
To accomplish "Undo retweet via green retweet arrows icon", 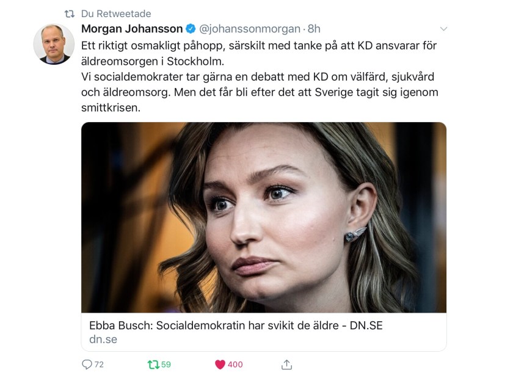I will tap(153, 364).
